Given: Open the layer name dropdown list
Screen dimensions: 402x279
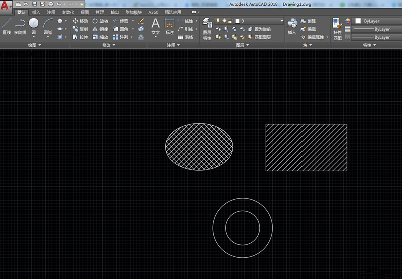Looking at the screenshot, I should [281, 21].
